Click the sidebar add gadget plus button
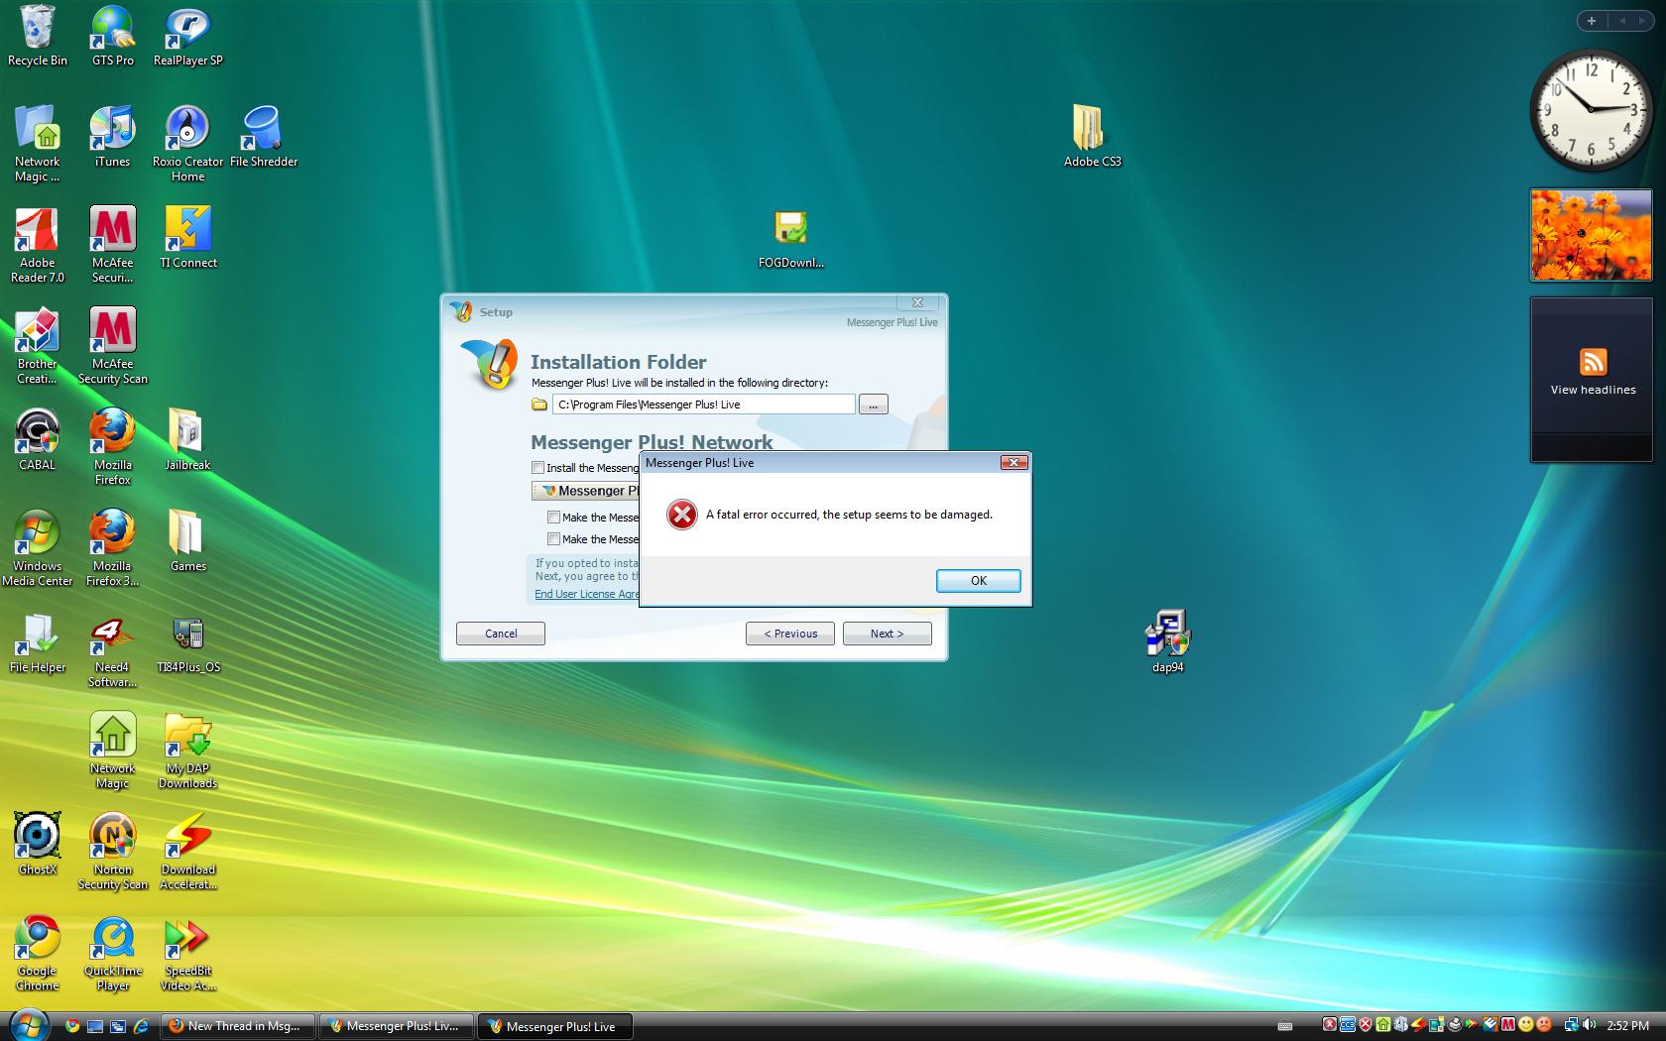 click(x=1591, y=21)
